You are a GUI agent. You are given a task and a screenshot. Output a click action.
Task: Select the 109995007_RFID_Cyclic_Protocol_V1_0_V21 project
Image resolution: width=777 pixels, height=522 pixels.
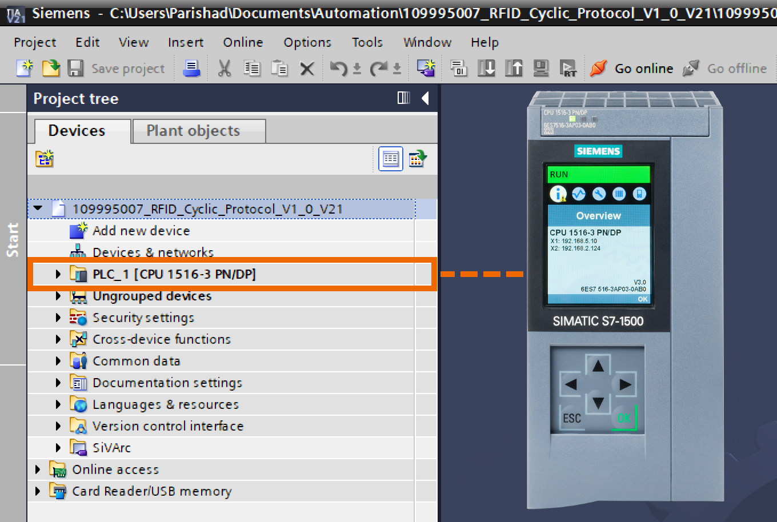tap(207, 209)
